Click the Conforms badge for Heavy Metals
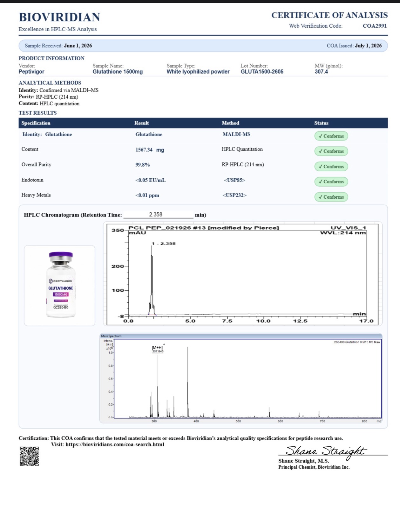400x525 pixels. (331, 197)
